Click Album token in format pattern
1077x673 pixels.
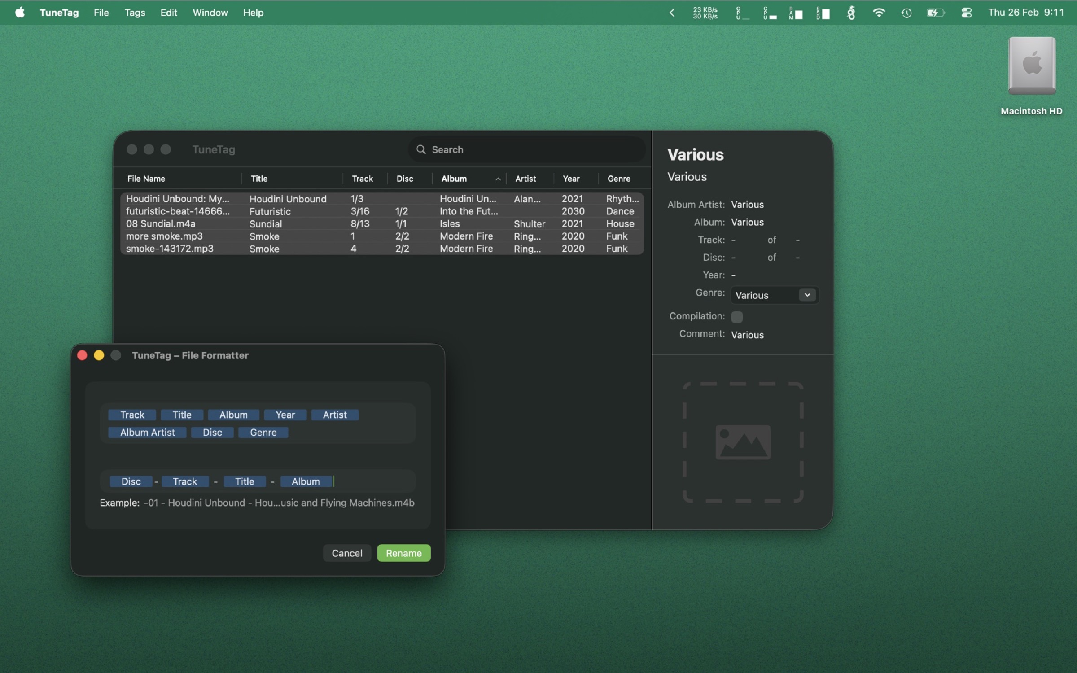point(306,481)
